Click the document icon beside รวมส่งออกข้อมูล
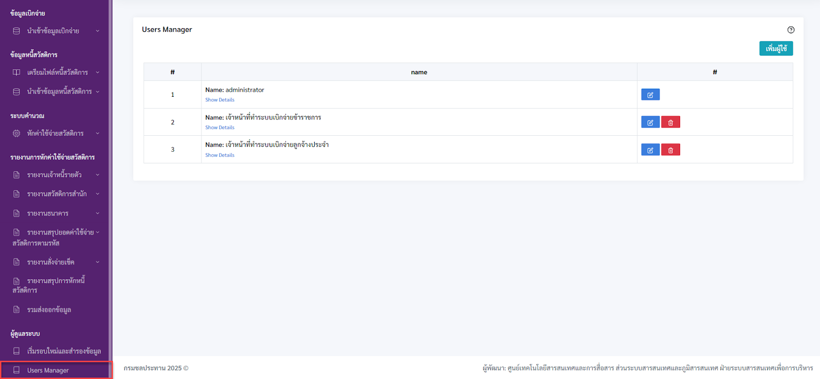Image resolution: width=820 pixels, height=379 pixels. point(16,309)
